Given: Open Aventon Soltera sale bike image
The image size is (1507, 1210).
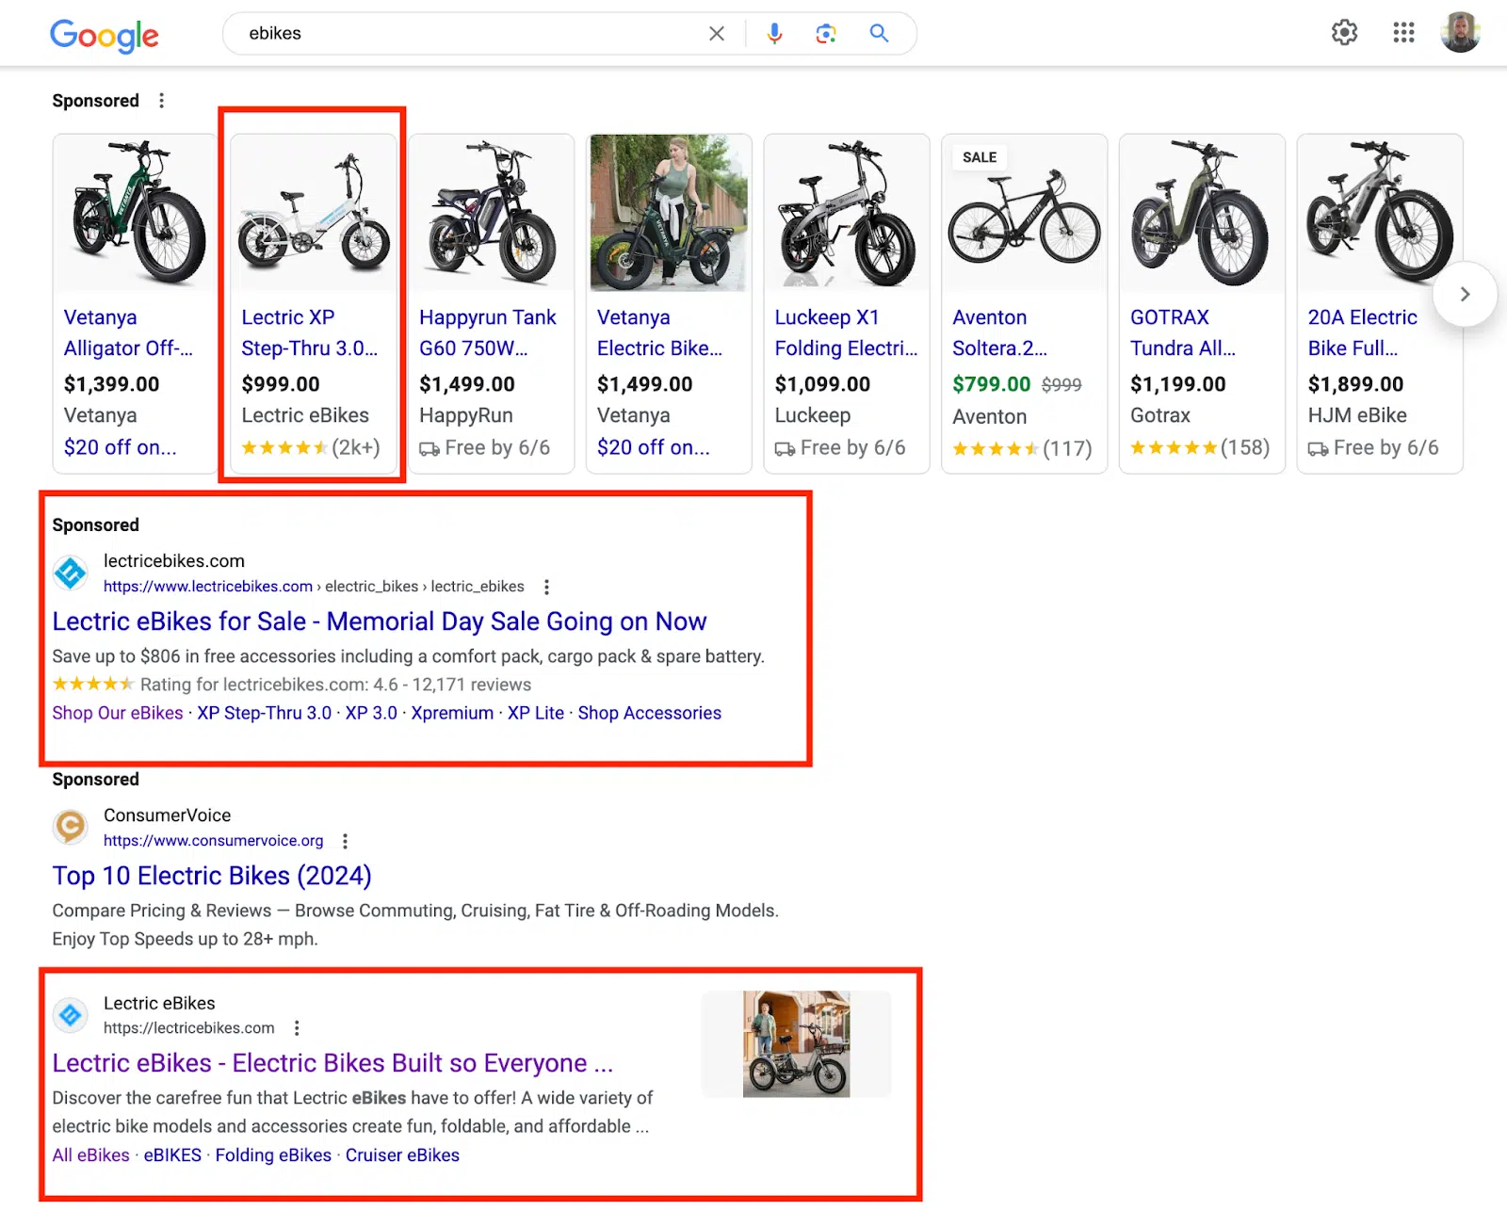Looking at the screenshot, I should (x=1024, y=213).
